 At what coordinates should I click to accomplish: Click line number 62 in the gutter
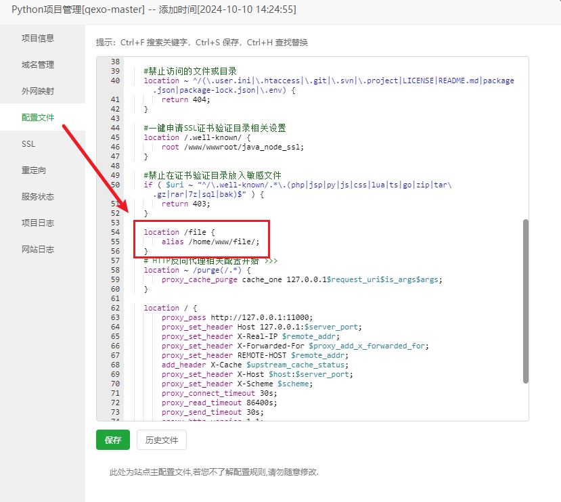(114, 308)
